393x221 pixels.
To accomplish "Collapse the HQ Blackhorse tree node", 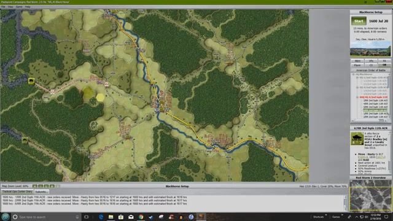I will point(353,74).
